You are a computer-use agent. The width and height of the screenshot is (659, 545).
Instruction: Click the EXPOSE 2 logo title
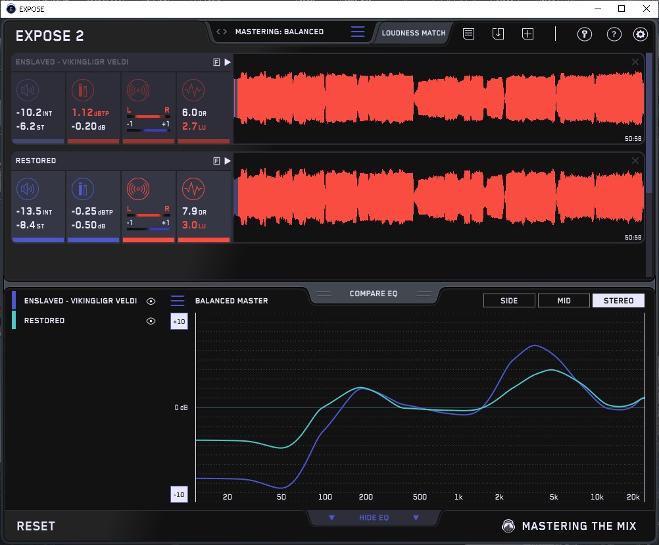[49, 36]
